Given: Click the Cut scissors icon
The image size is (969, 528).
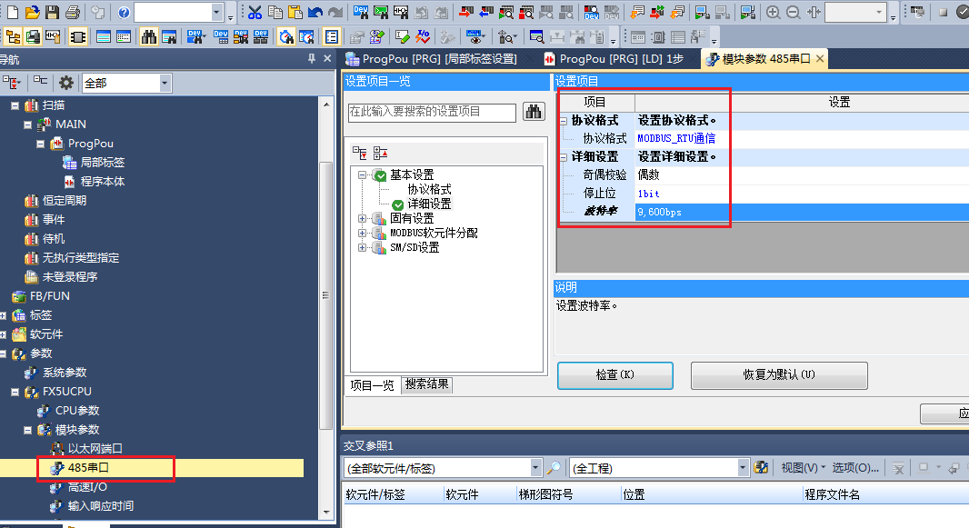Looking at the screenshot, I should (x=255, y=12).
